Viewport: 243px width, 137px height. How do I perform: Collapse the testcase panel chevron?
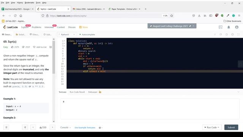[x=238, y=92]
